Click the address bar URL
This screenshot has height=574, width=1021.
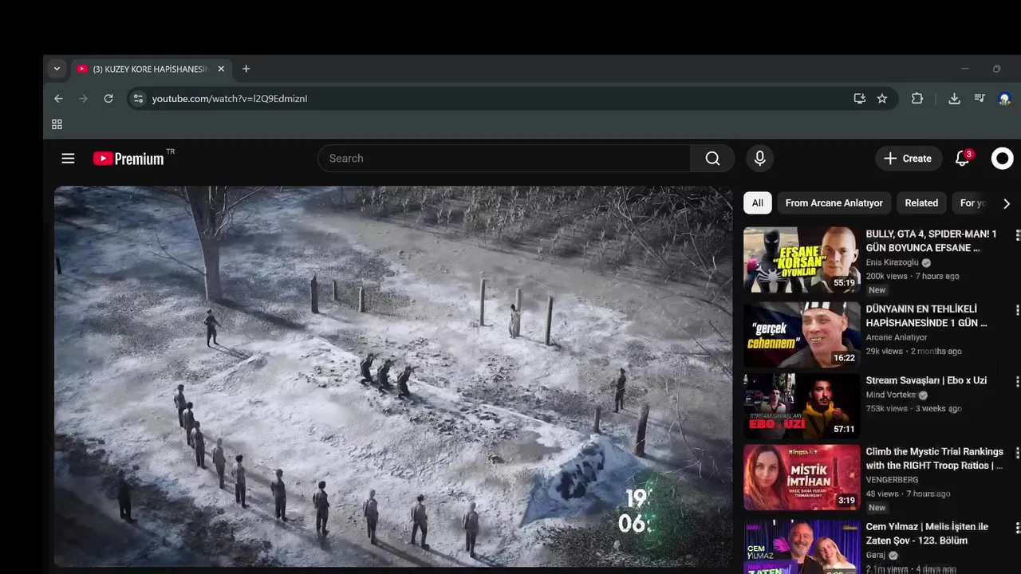(x=230, y=99)
